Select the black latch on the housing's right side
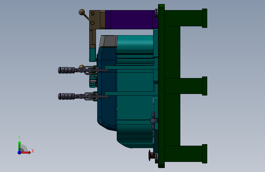 [153, 120]
